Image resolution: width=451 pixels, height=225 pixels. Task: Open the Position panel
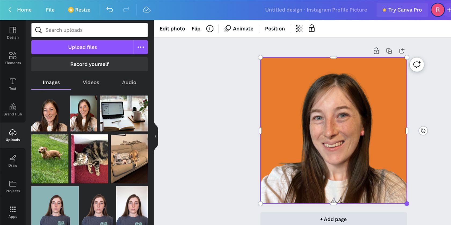pos(275,29)
